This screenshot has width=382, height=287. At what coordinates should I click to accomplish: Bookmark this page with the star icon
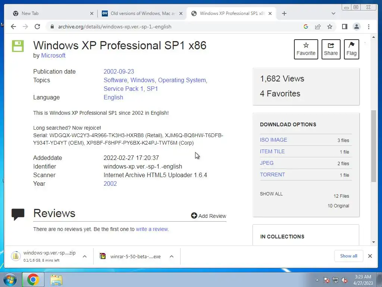pos(330,27)
